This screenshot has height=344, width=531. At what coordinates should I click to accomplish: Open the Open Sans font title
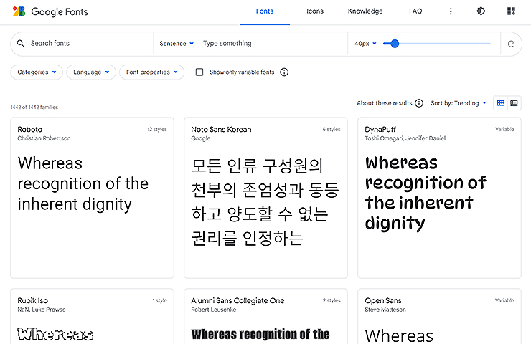tap(383, 301)
